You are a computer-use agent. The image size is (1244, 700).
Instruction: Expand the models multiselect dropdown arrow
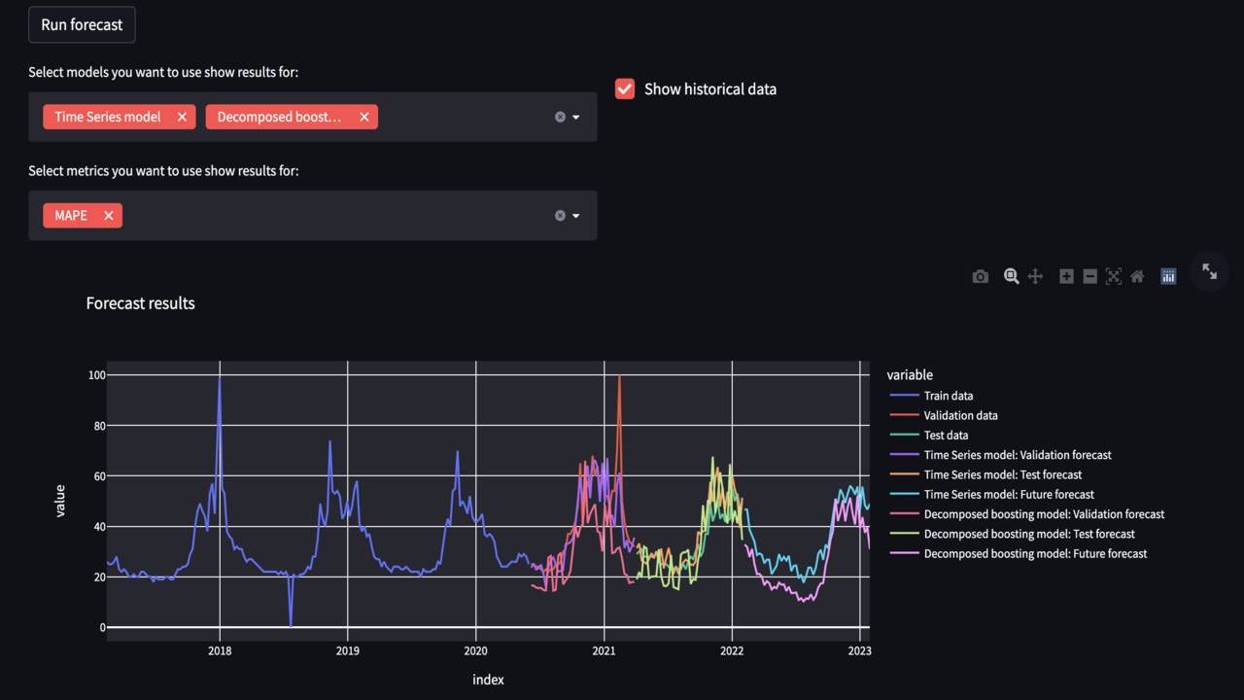click(576, 117)
